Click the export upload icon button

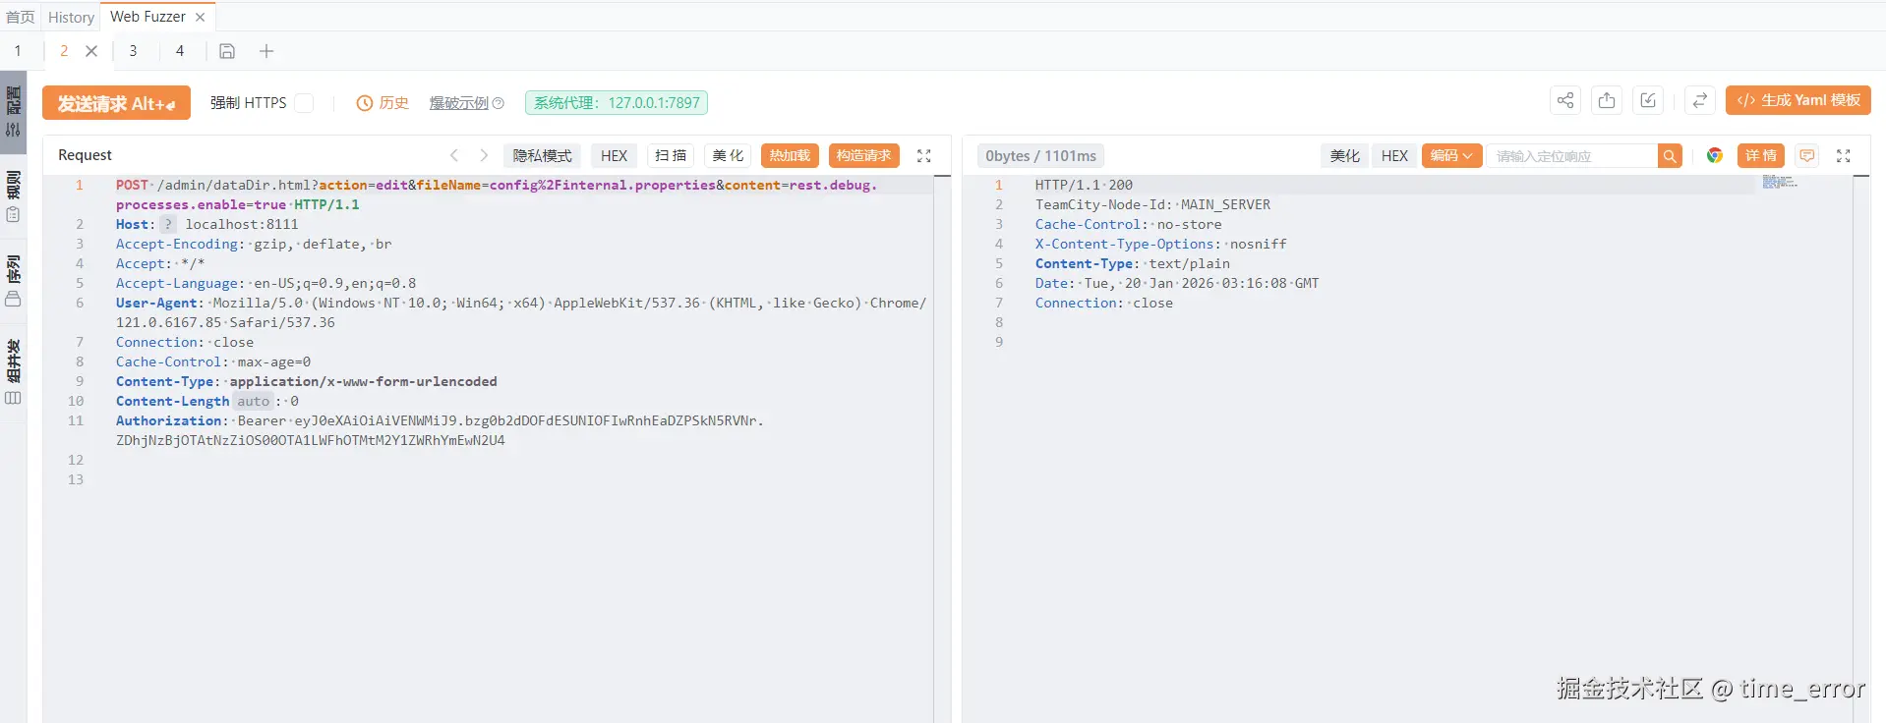pyautogui.click(x=1607, y=100)
